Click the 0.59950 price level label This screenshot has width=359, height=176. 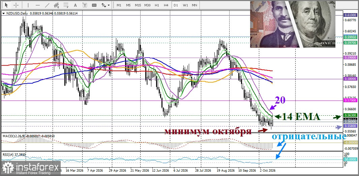pyautogui.click(x=350, y=37)
